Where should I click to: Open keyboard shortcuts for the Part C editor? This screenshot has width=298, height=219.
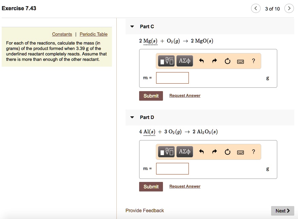point(241,61)
